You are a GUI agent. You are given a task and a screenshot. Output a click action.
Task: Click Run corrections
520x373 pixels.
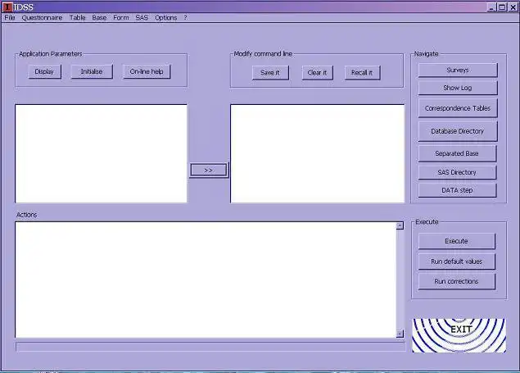click(x=457, y=281)
